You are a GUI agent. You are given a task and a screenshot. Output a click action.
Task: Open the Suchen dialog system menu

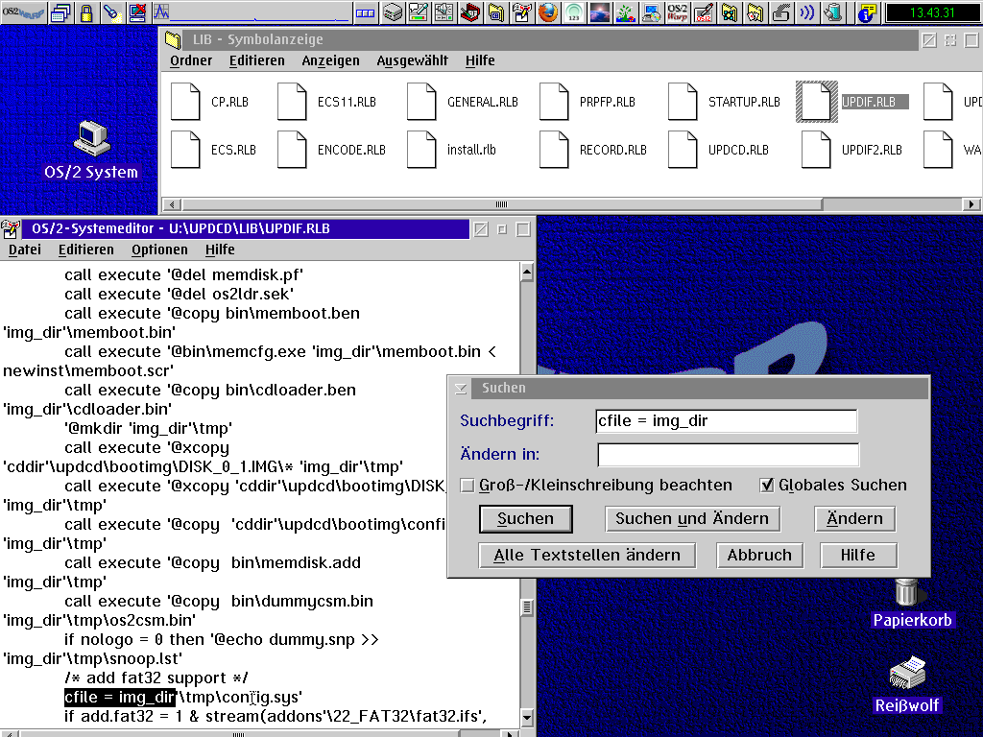click(461, 389)
